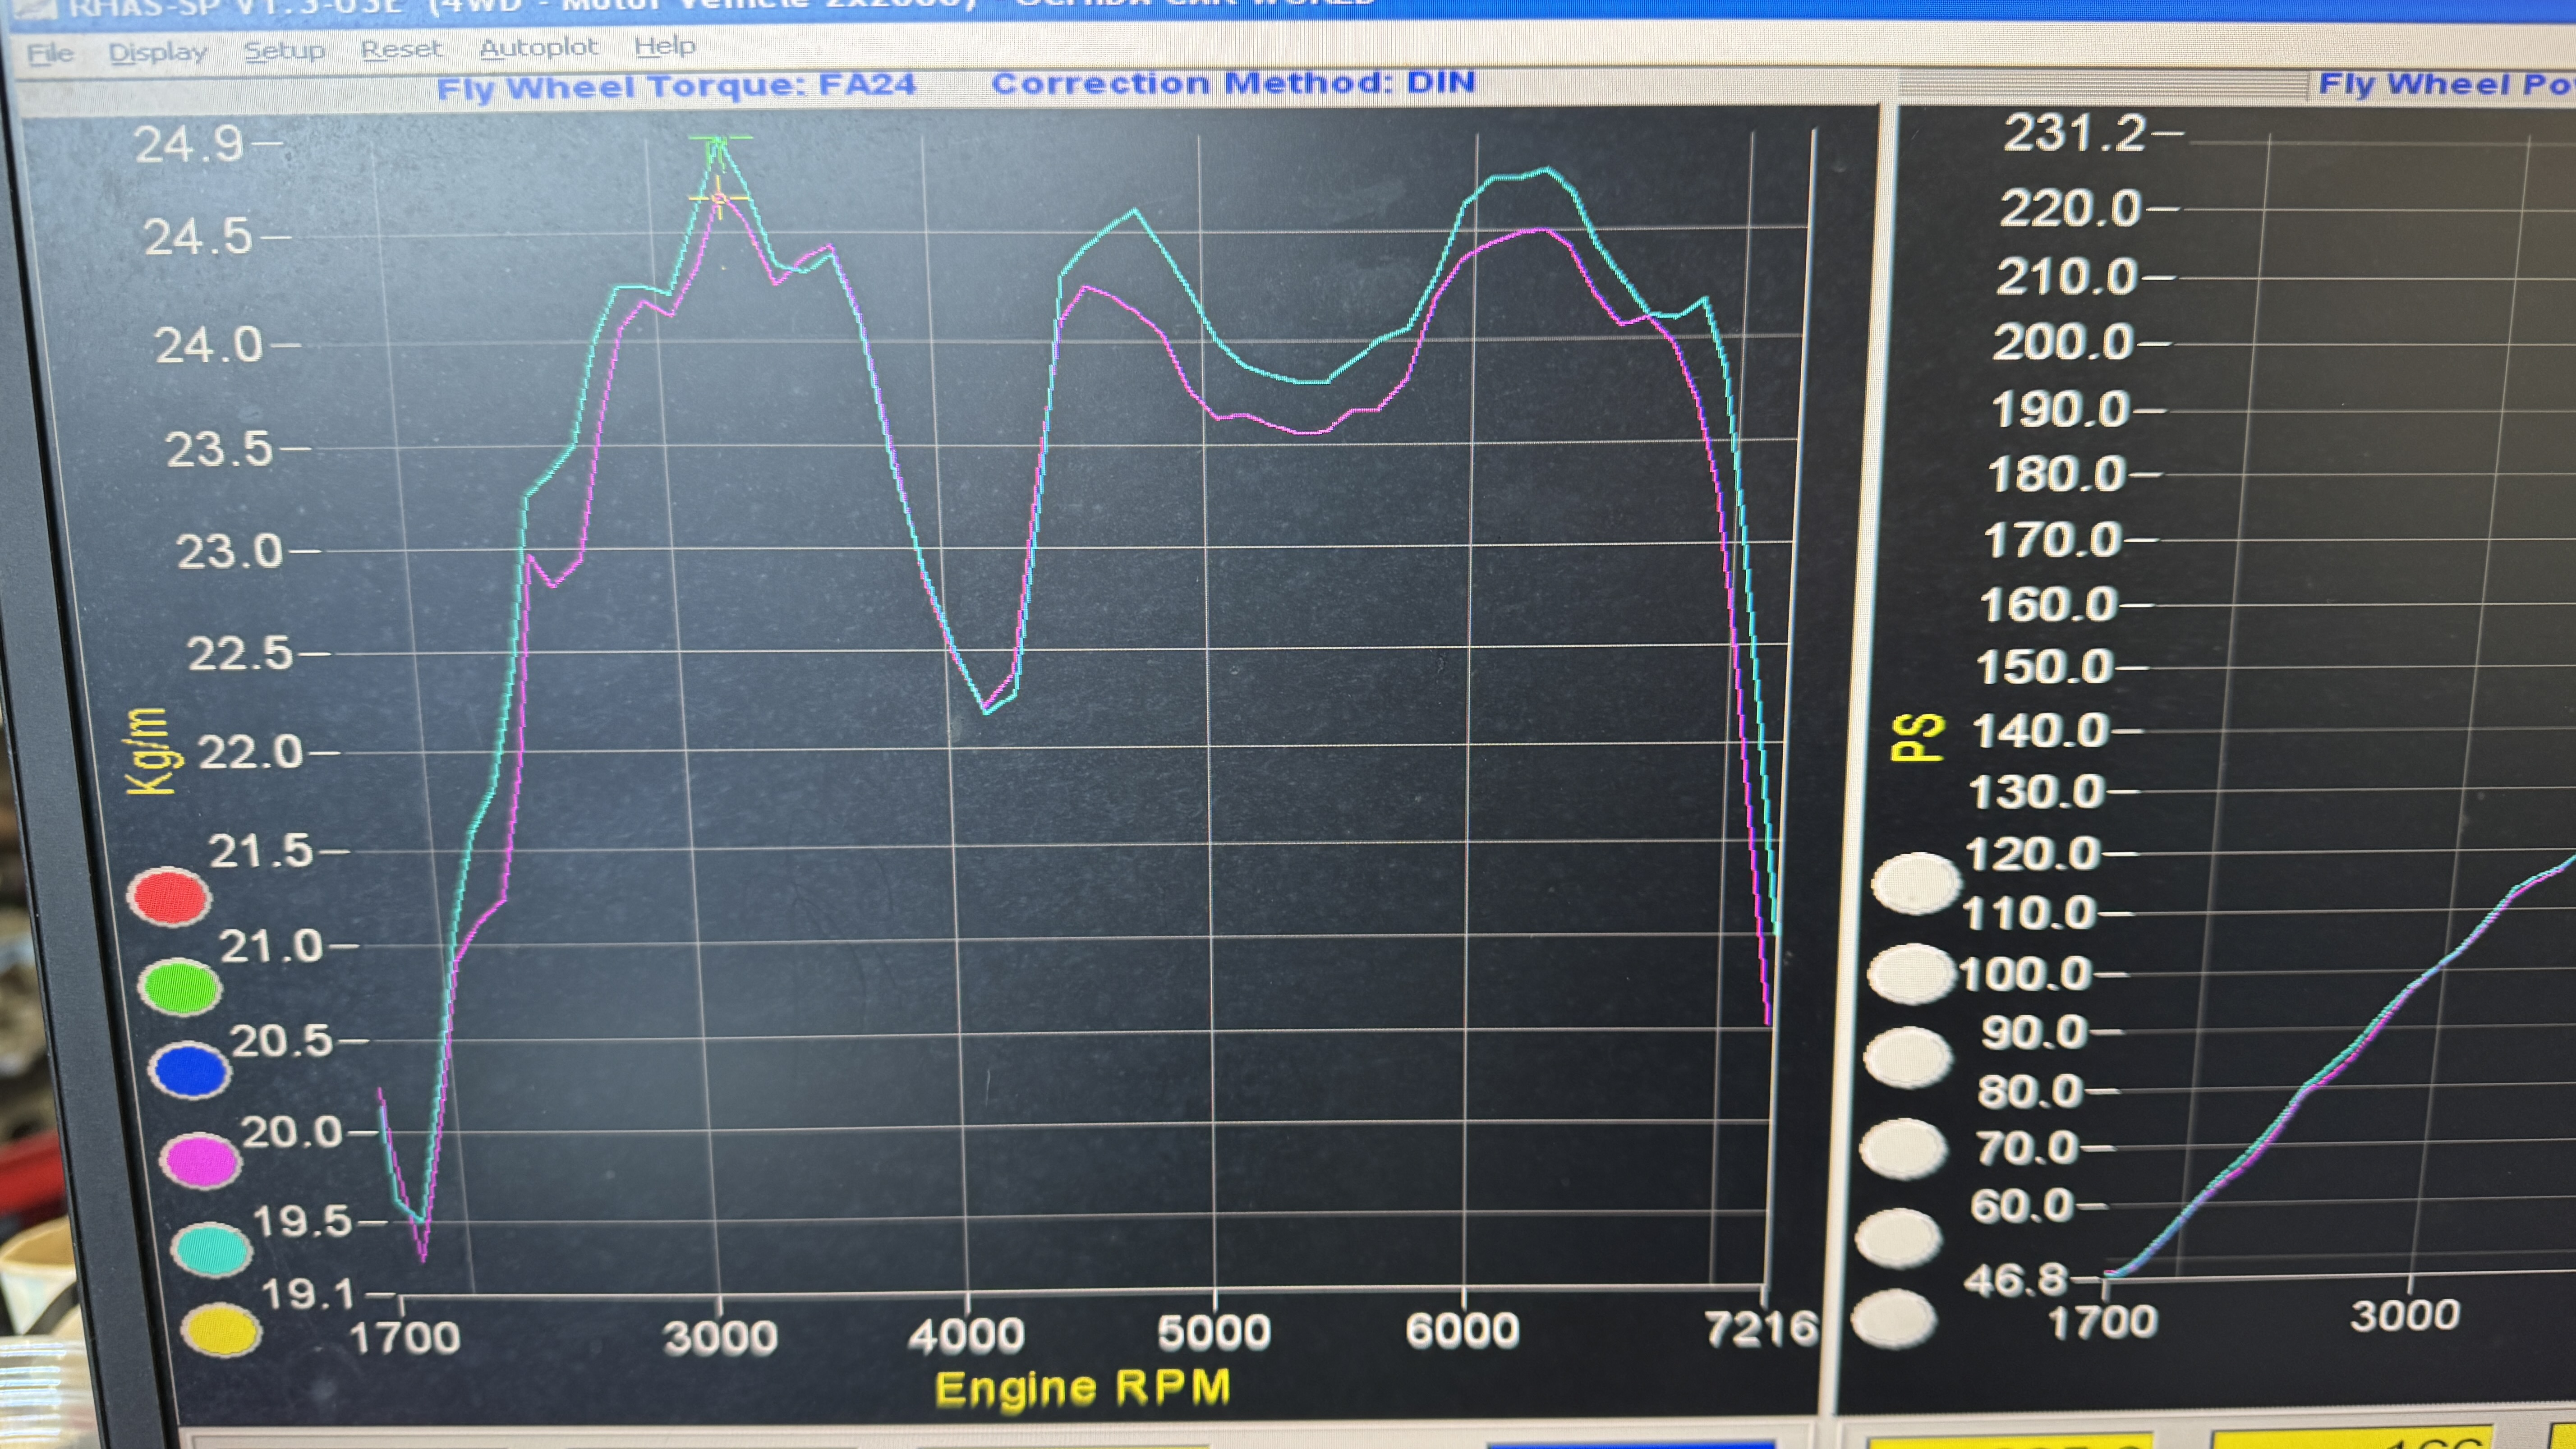Select the green run color circle

[x=179, y=987]
